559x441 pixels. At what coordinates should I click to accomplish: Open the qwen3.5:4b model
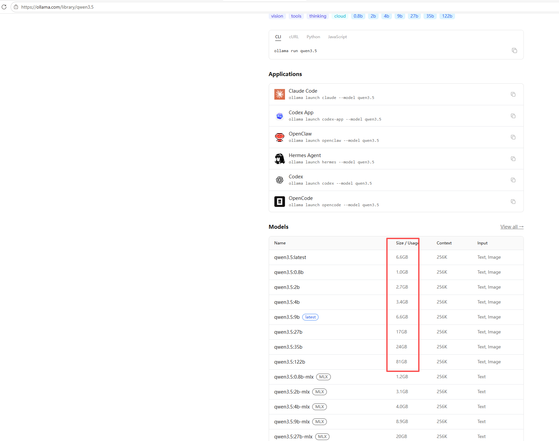pyautogui.click(x=287, y=302)
